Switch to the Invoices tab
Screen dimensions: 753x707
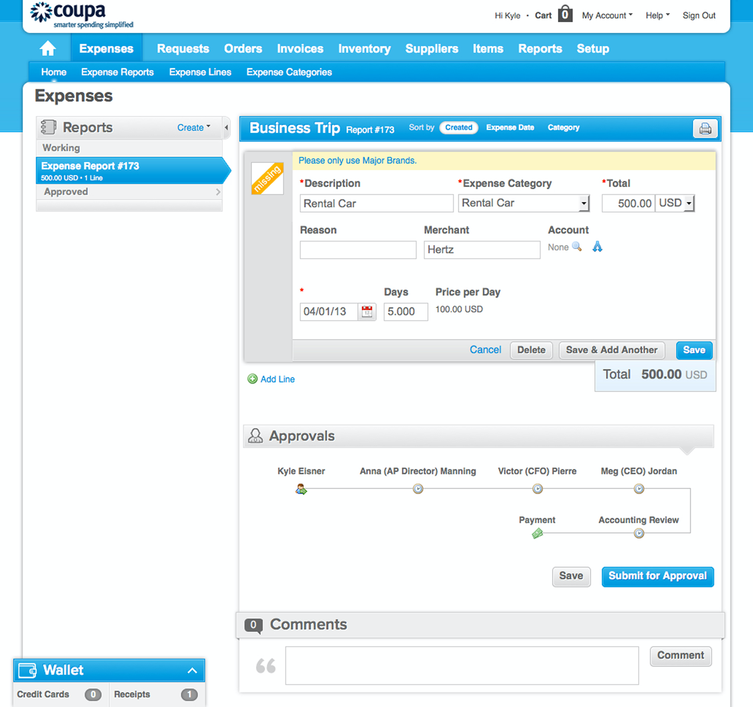[x=300, y=48]
